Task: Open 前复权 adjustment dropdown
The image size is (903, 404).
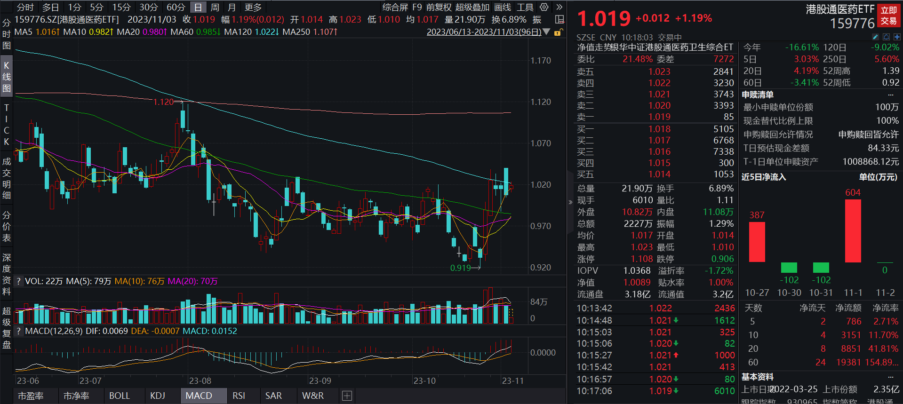Action: click(439, 7)
